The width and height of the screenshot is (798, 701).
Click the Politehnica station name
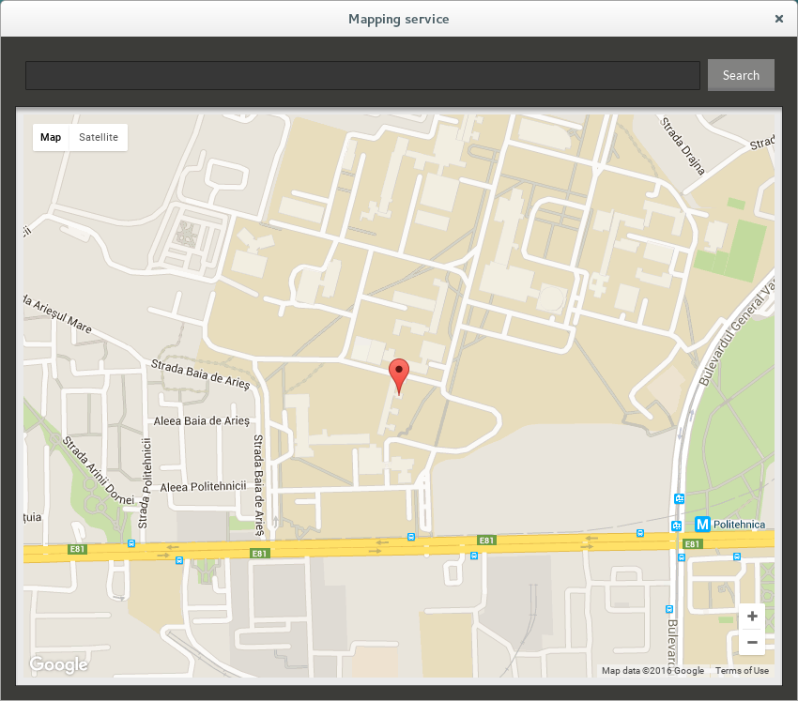[x=739, y=525]
